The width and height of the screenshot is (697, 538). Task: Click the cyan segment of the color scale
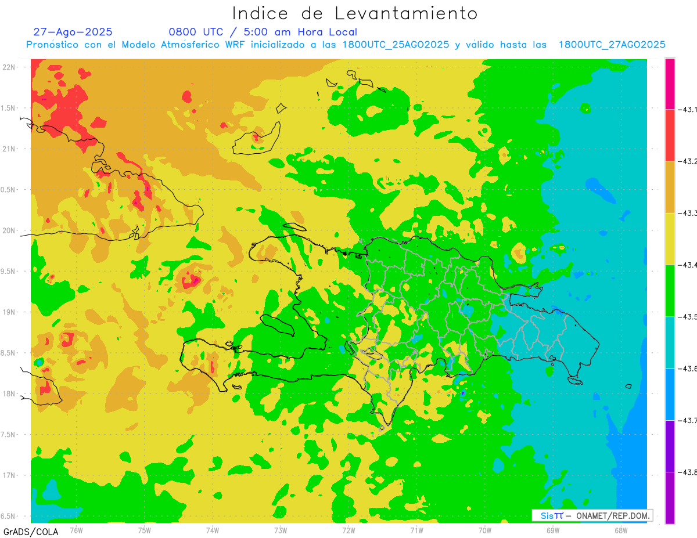click(670, 342)
